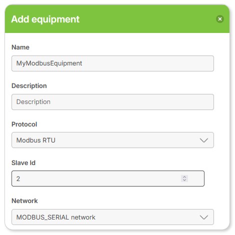Click the MyModbusEquipment text in Name
This screenshot has width=235, height=235.
click(49, 63)
